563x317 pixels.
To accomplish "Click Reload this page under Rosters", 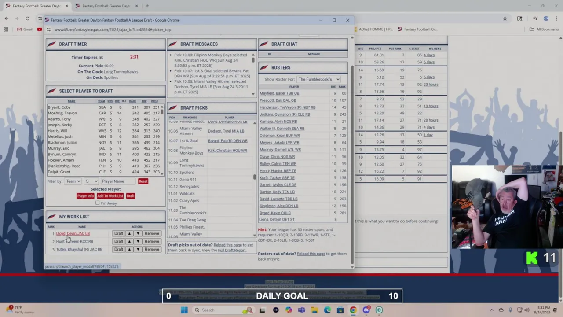I will [311, 254].
